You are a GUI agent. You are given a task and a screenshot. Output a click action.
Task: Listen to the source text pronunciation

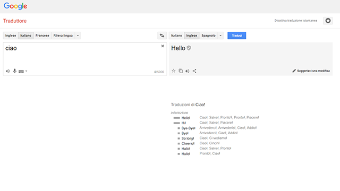point(8,71)
